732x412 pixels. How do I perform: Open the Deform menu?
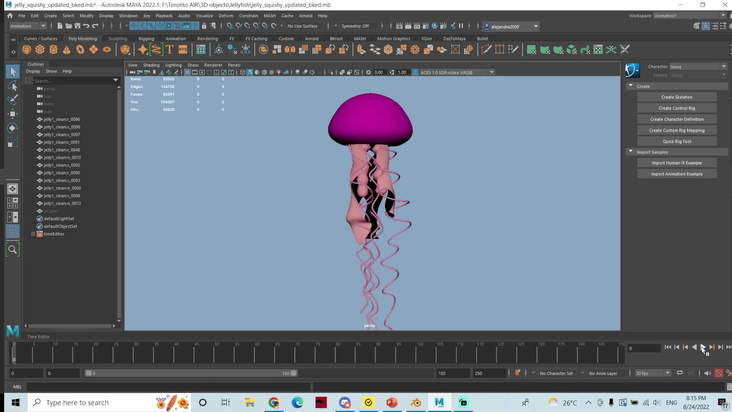[x=226, y=16]
